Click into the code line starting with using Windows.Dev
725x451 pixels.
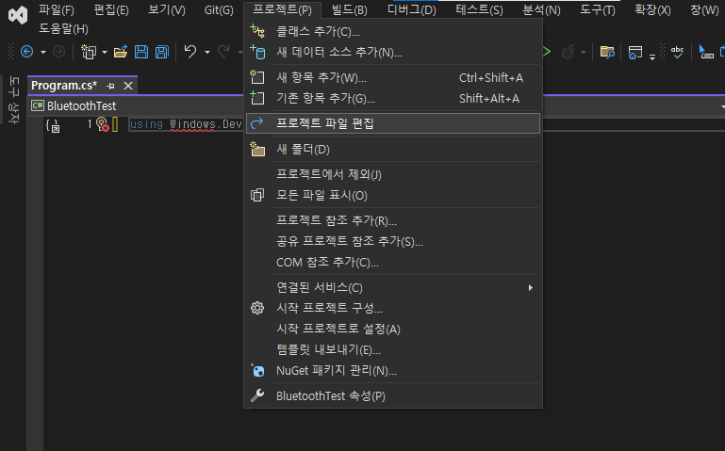point(186,124)
